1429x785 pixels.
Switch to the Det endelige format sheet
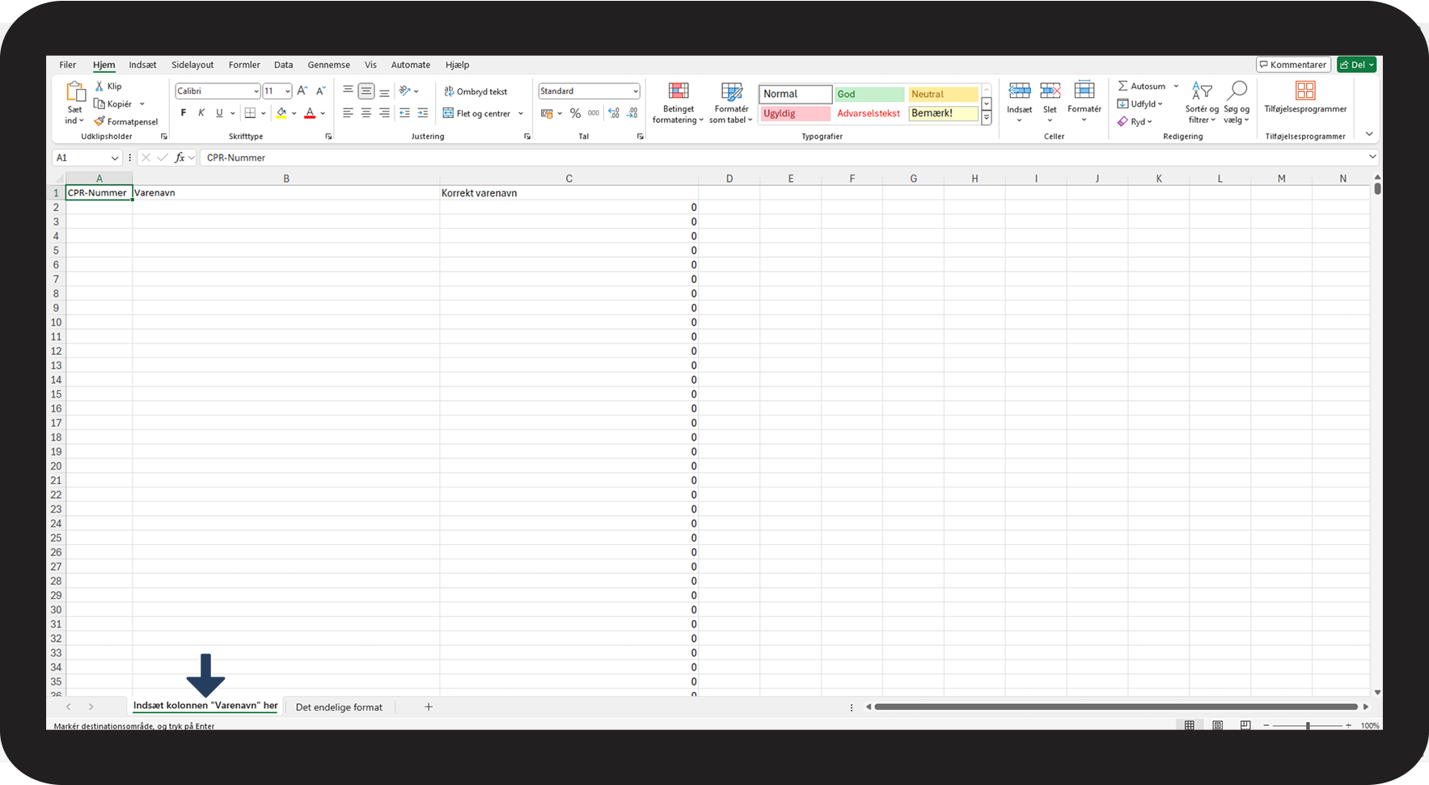[x=339, y=707]
